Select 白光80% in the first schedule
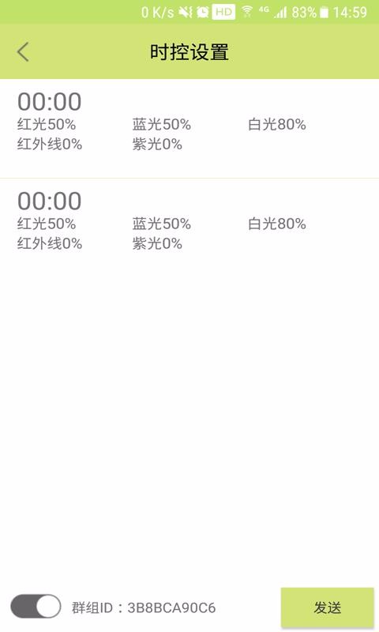Screen dimensions: 379x632 pos(276,124)
